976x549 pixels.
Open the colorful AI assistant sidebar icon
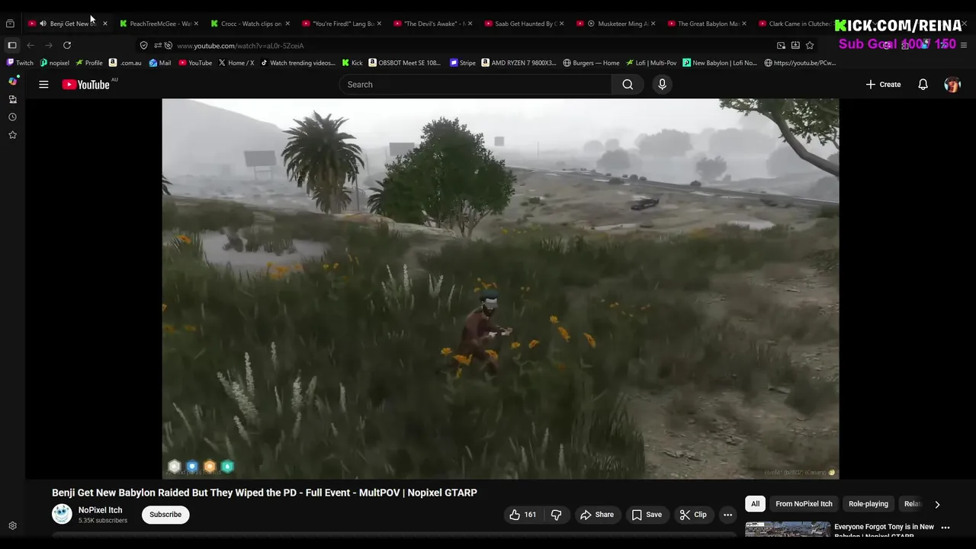(x=12, y=81)
